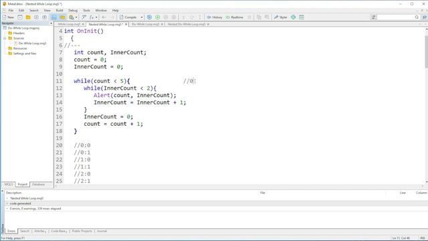The width and height of the screenshot is (428, 241).
Task: Click the yellow Open folder toolbar icon
Action: (28, 17)
